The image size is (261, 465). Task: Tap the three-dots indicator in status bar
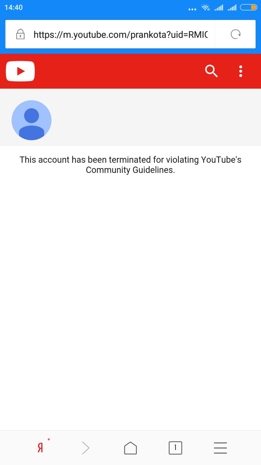(x=192, y=9)
